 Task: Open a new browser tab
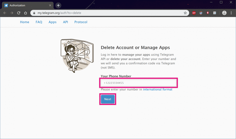pos(58,5)
